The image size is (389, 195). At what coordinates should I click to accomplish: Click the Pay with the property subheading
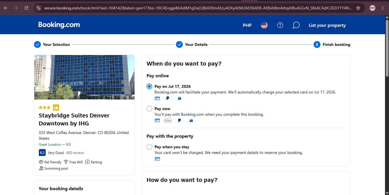click(x=170, y=136)
